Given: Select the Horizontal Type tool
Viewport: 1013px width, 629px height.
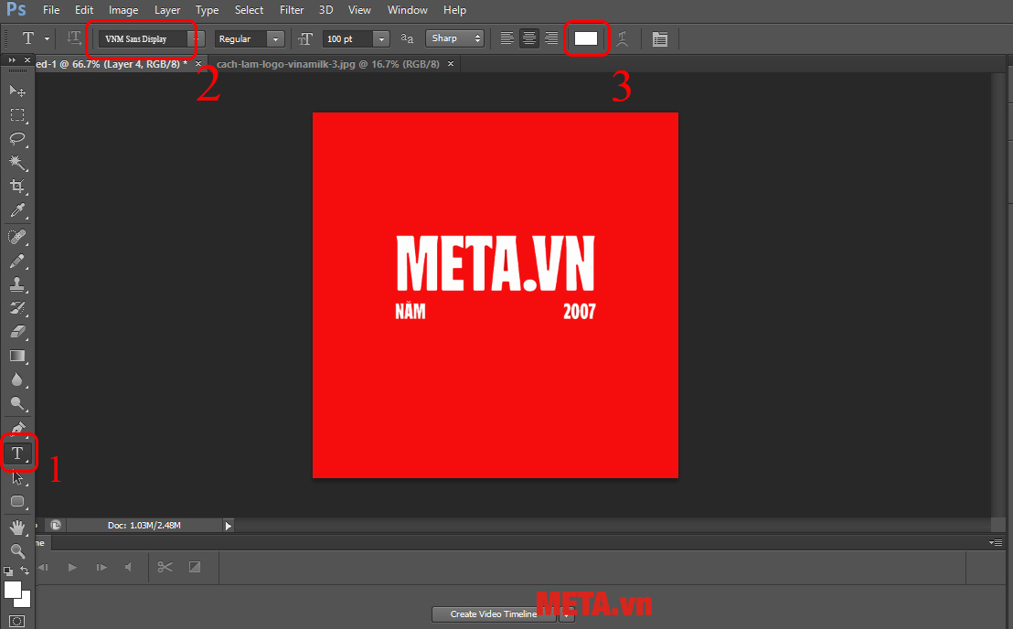Looking at the screenshot, I should pyautogui.click(x=17, y=453).
